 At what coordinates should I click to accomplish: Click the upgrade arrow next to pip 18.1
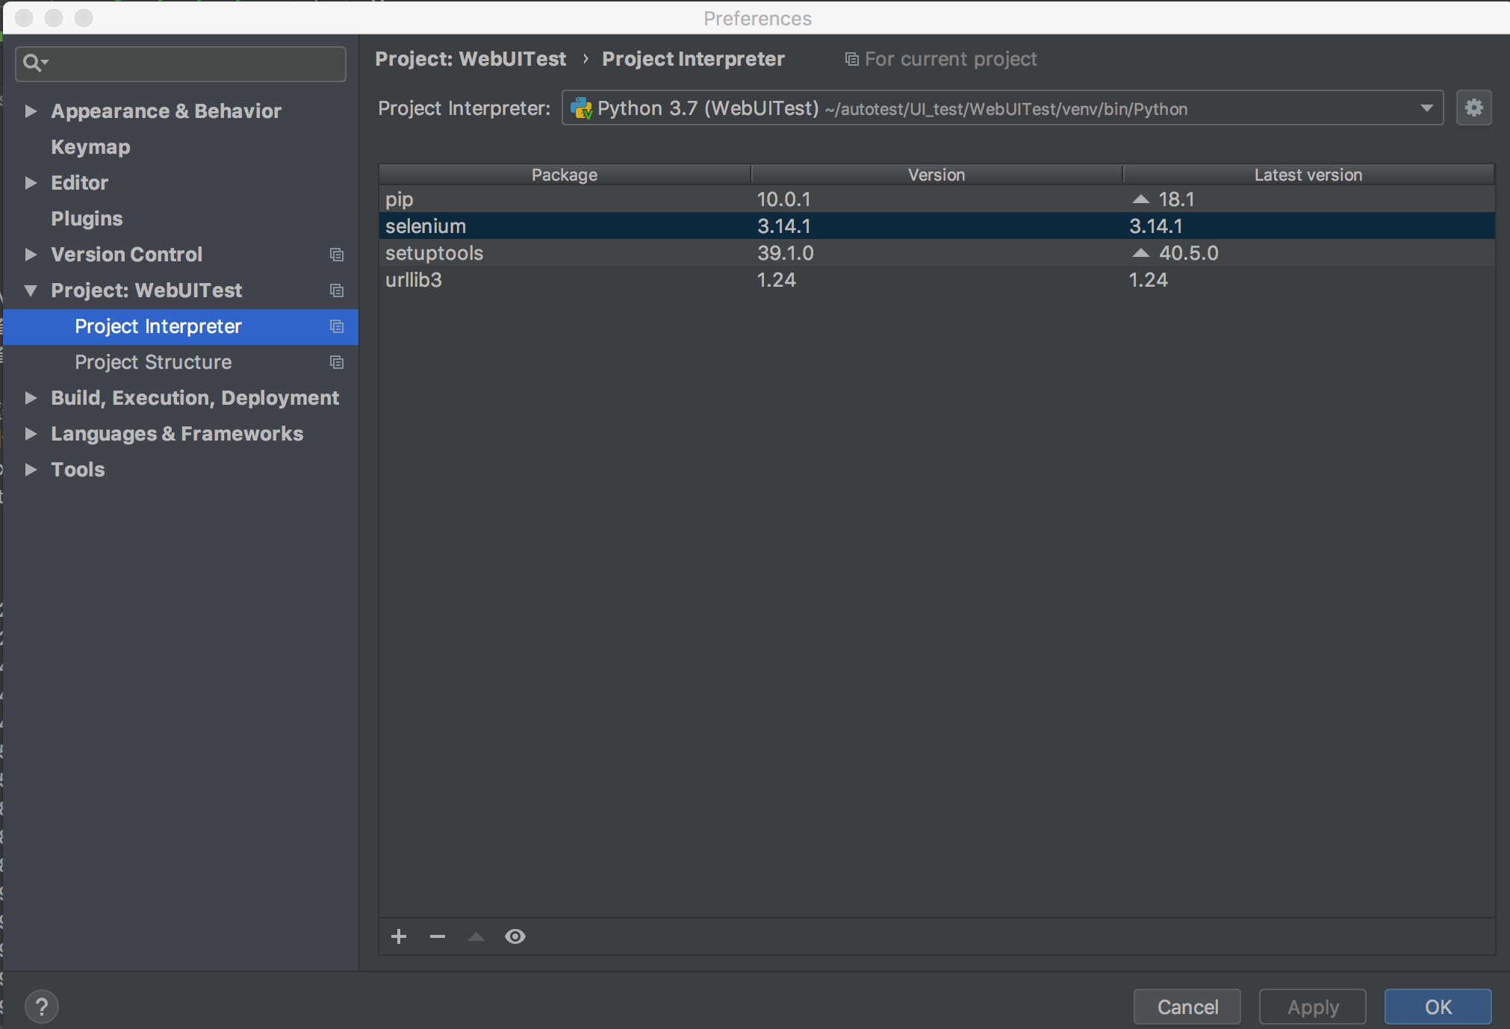[x=1140, y=199]
